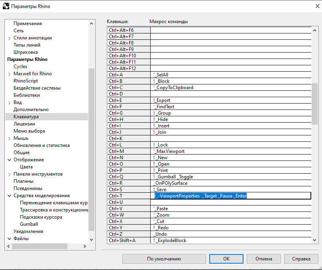This screenshot has width=322, height=270.
Task: Collapse the Средства моделирования node
Action: pos(10,196)
